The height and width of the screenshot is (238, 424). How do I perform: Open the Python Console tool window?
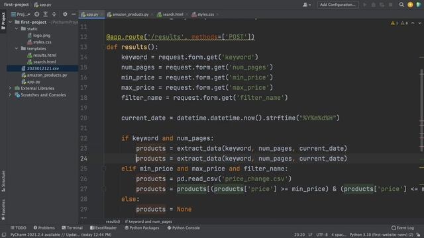coord(184,228)
